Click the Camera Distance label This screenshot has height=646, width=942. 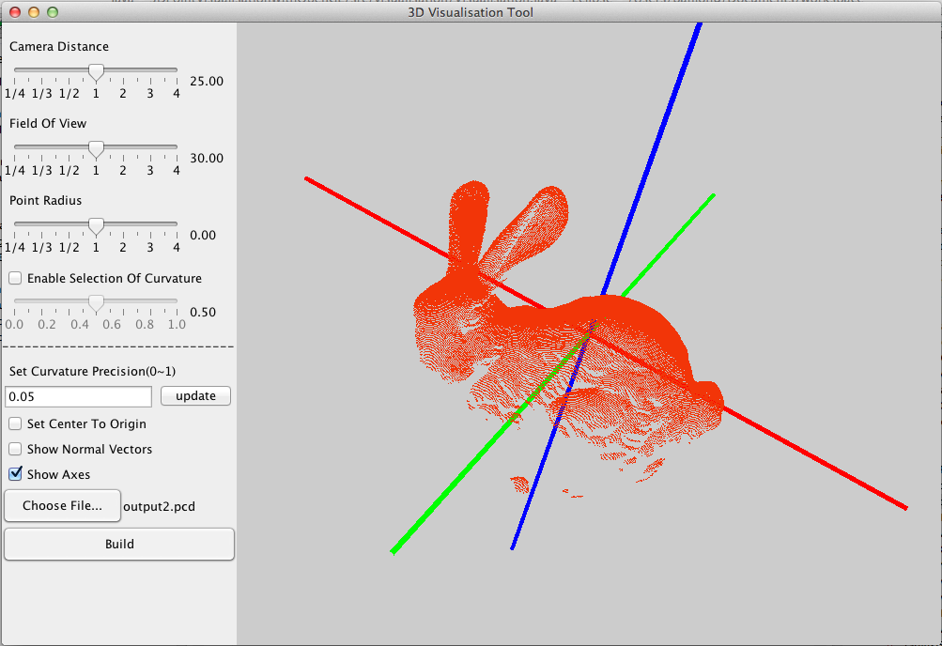coord(59,46)
